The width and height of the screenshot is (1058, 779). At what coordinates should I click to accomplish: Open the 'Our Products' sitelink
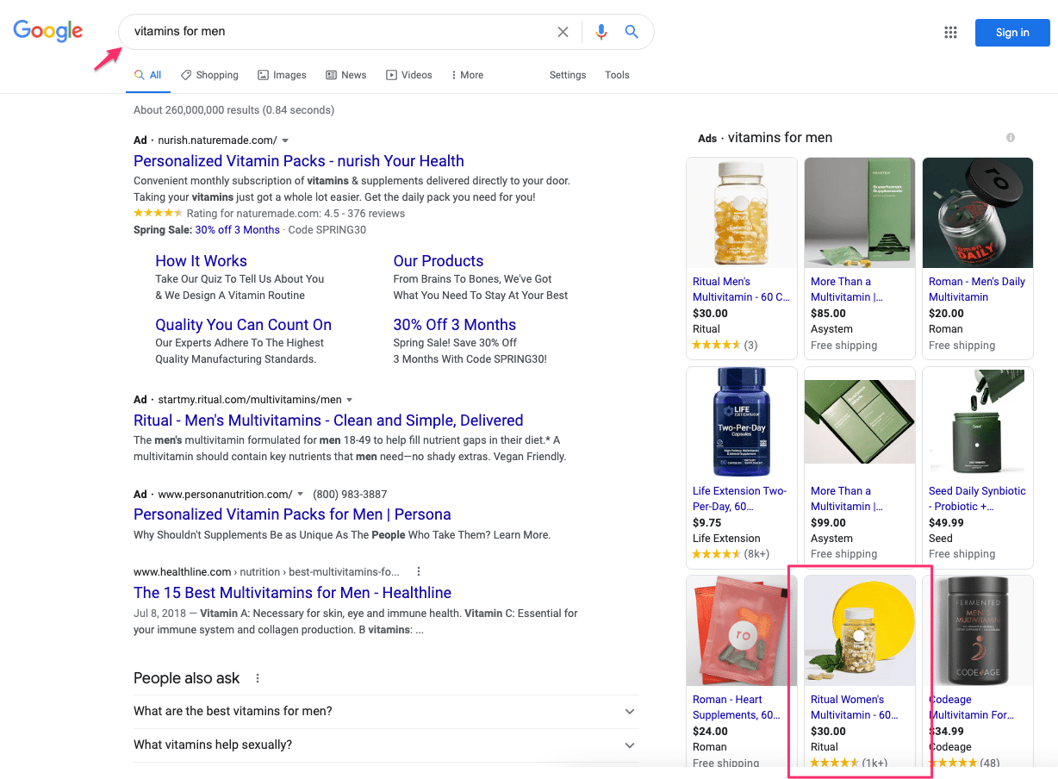coord(439,261)
